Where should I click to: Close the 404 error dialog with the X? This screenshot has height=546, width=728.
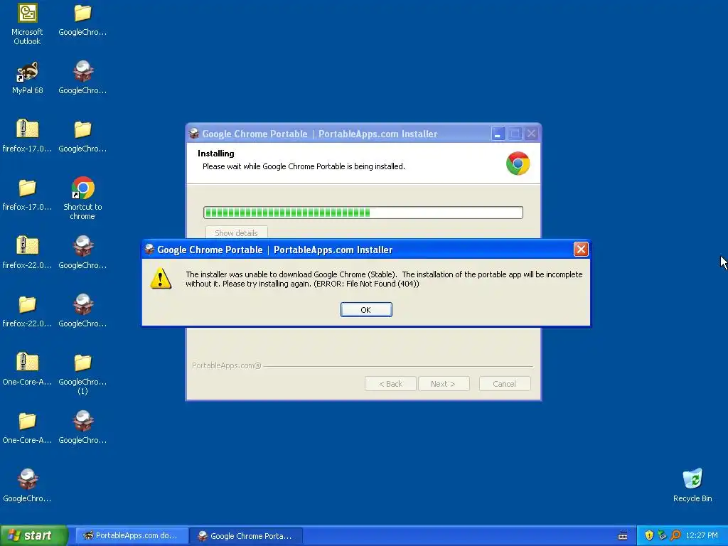click(x=581, y=250)
